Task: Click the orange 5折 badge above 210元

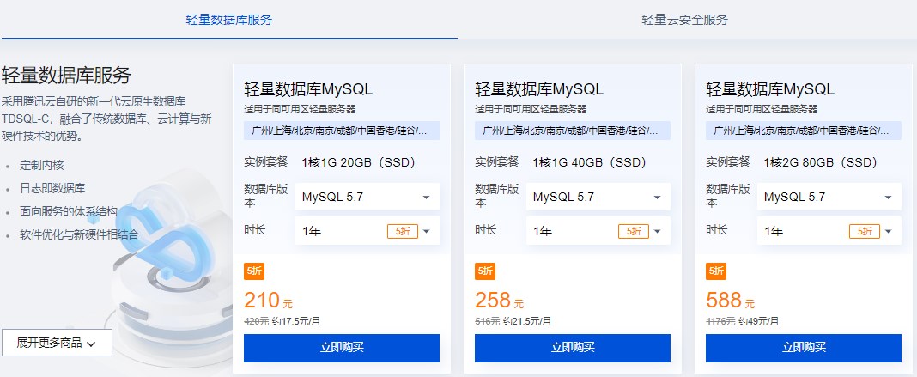Action: [254, 271]
